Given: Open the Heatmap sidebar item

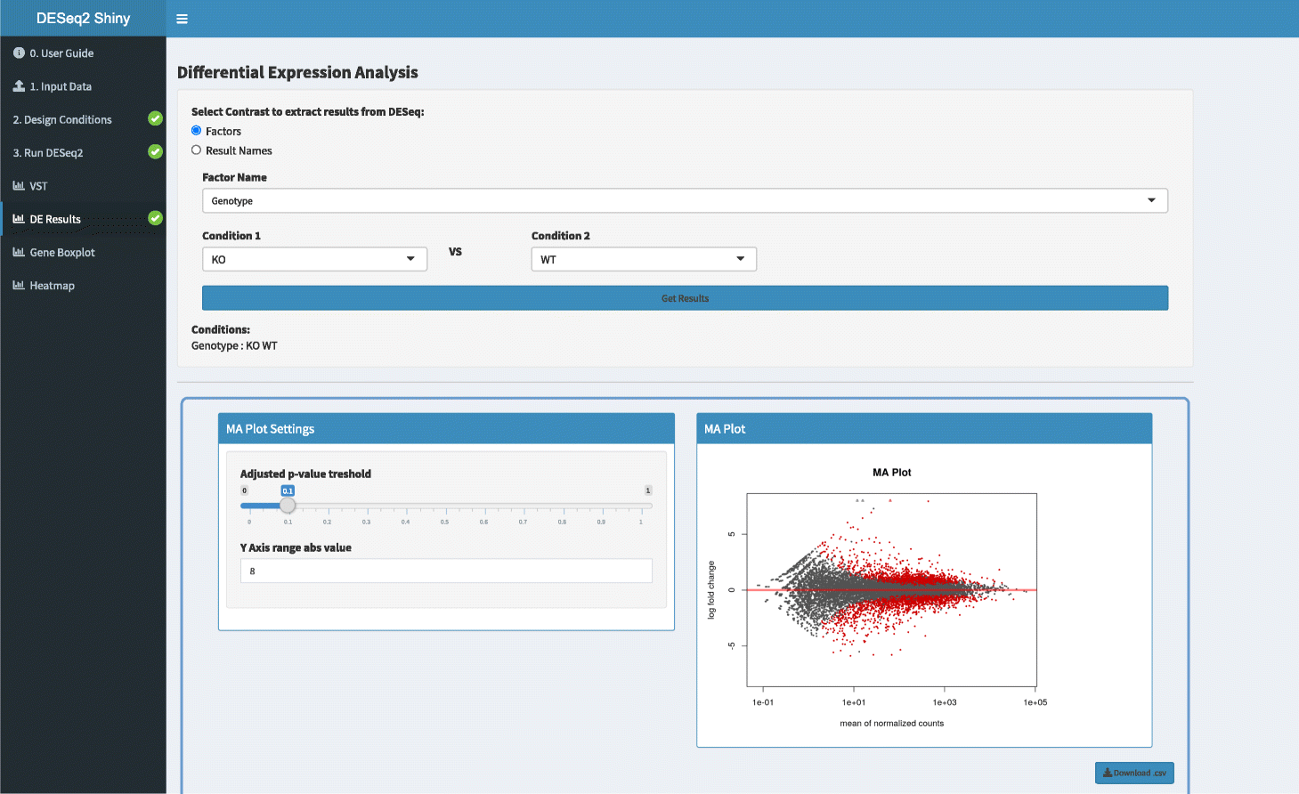Looking at the screenshot, I should pos(83,285).
